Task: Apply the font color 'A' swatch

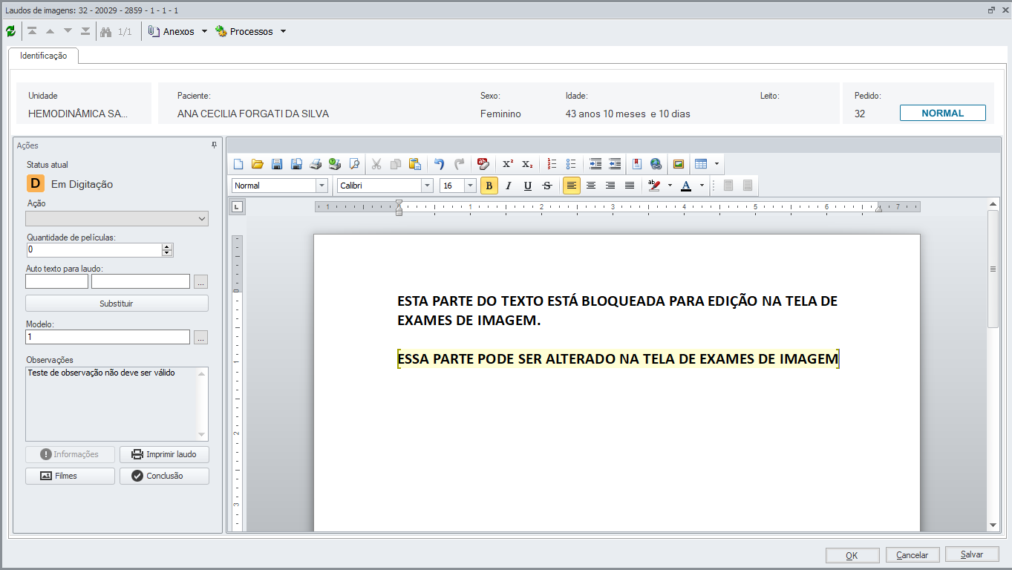Action: click(x=687, y=186)
